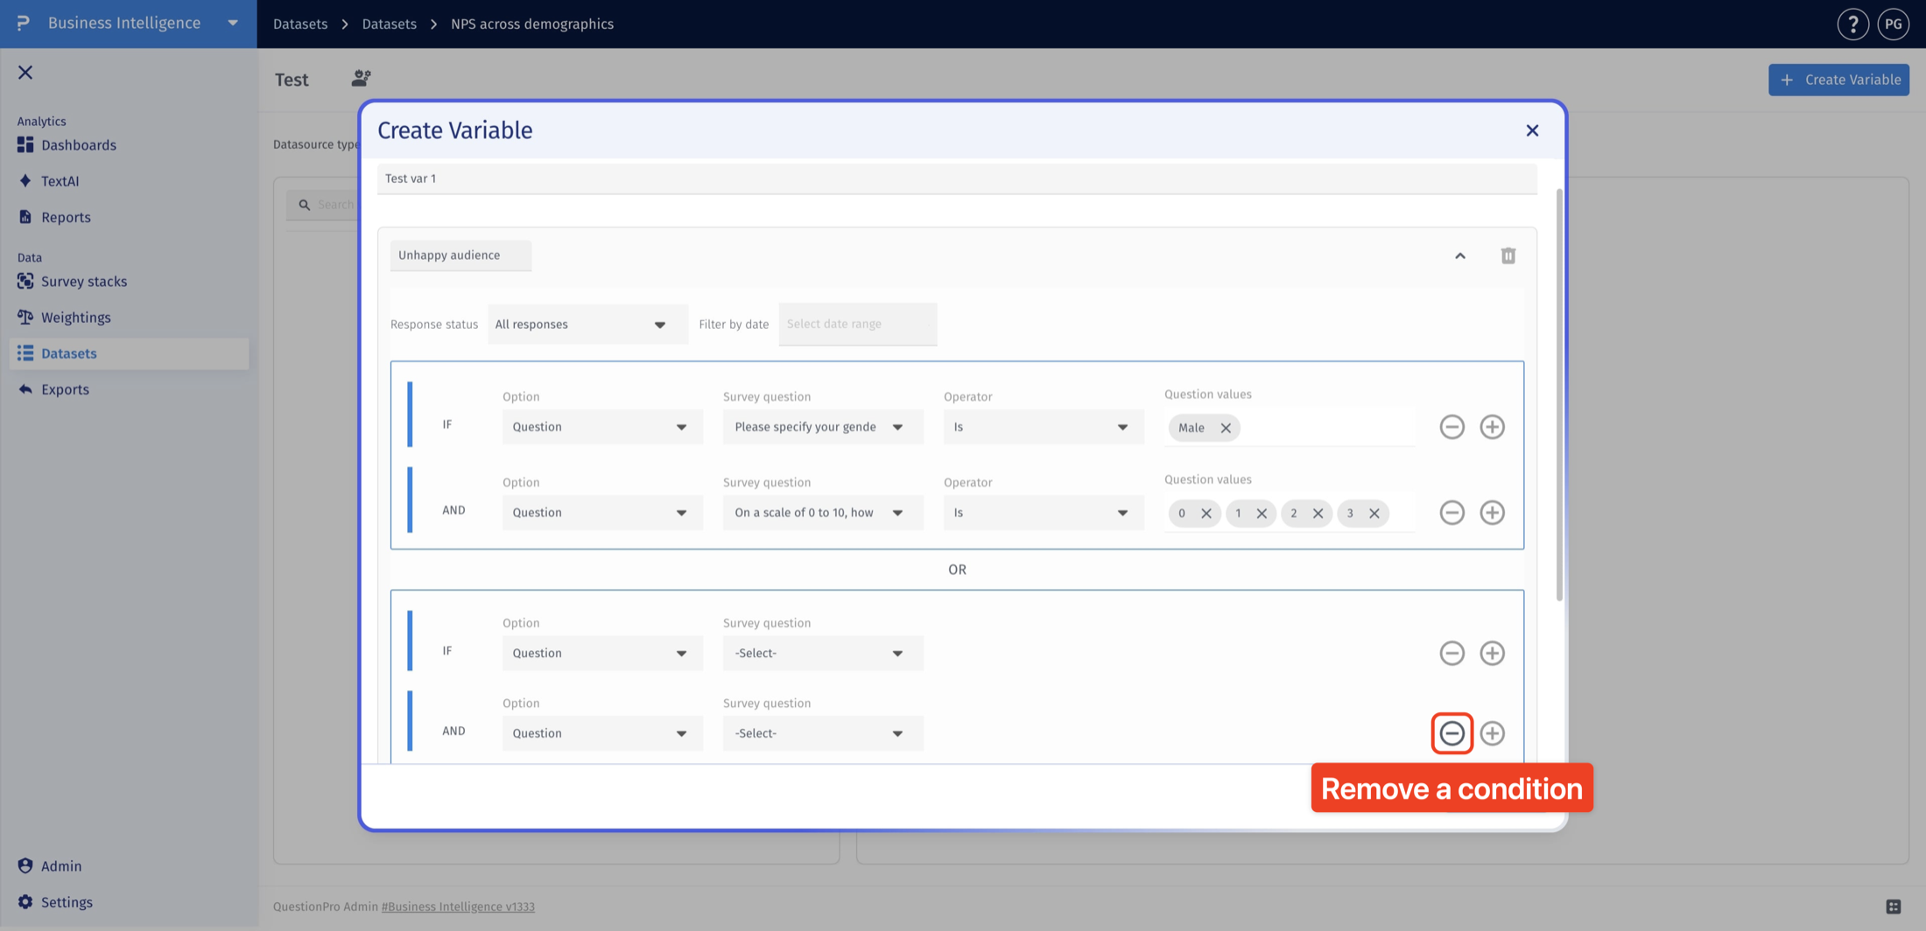Click NPS across demographics breadcrumb
Viewport: 1926px width, 931px height.
click(x=532, y=24)
